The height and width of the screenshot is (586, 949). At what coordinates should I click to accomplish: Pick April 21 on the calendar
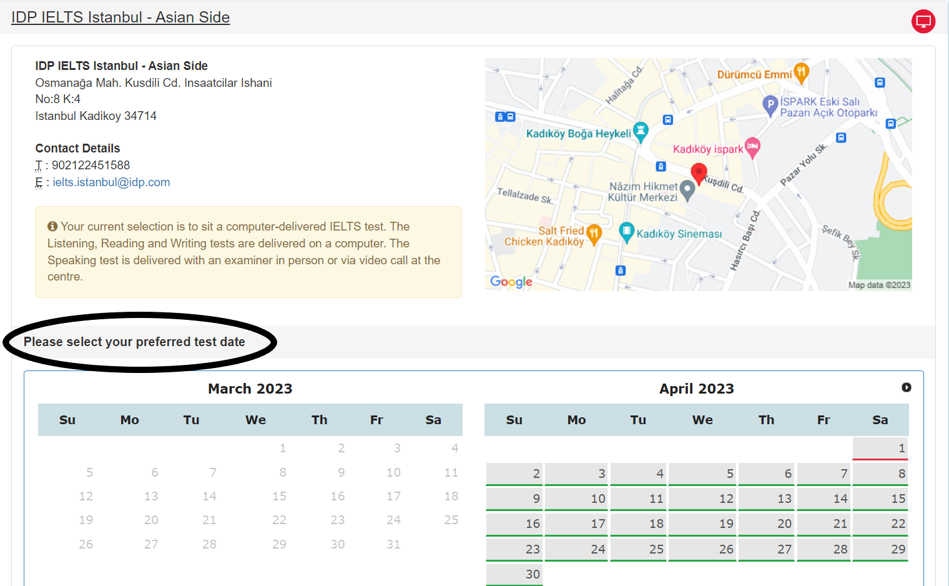tap(824, 524)
